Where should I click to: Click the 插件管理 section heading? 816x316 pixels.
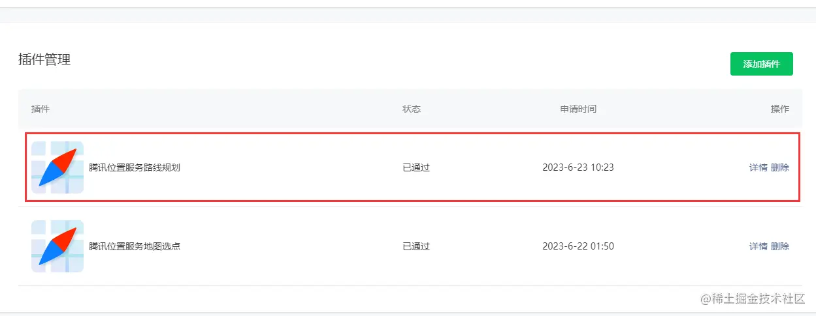pyautogui.click(x=44, y=60)
